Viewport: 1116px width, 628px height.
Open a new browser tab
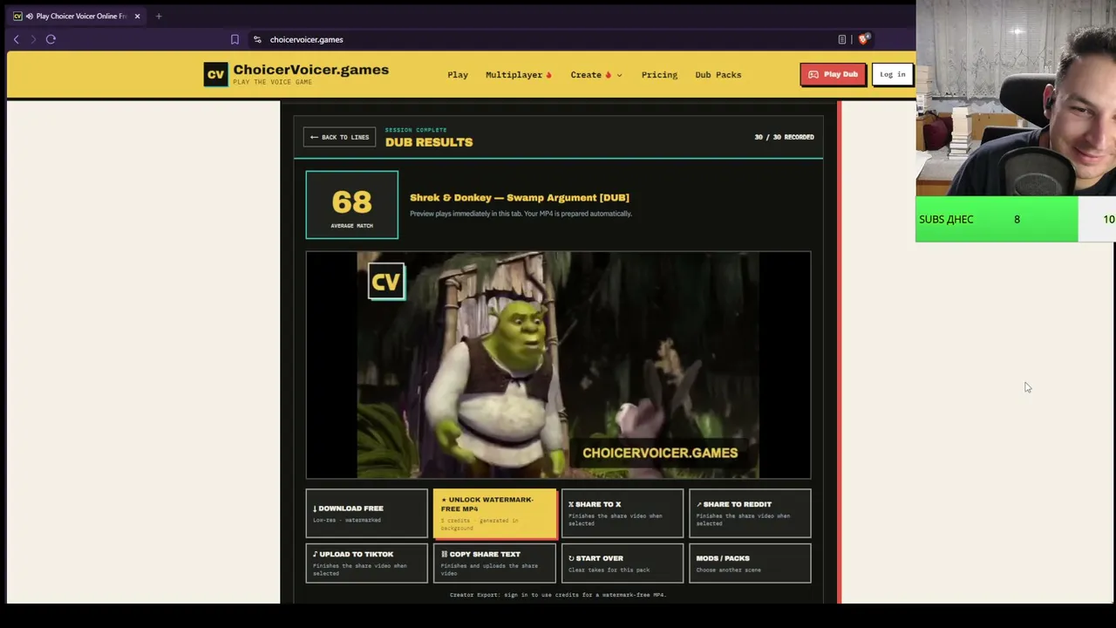[159, 16]
